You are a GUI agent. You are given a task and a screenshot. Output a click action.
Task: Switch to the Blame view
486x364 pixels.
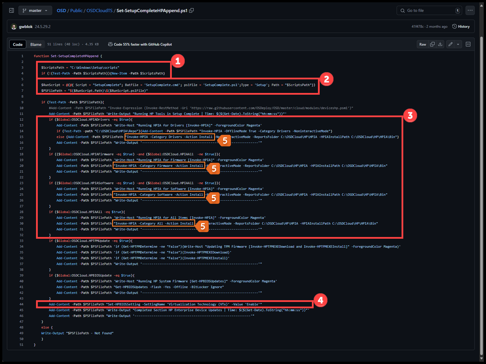click(x=36, y=44)
